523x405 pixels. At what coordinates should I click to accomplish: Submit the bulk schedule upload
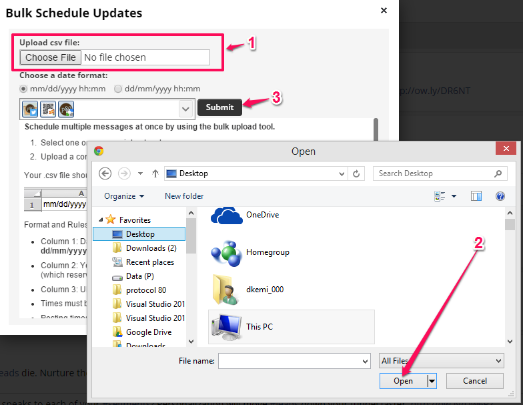[x=219, y=107]
